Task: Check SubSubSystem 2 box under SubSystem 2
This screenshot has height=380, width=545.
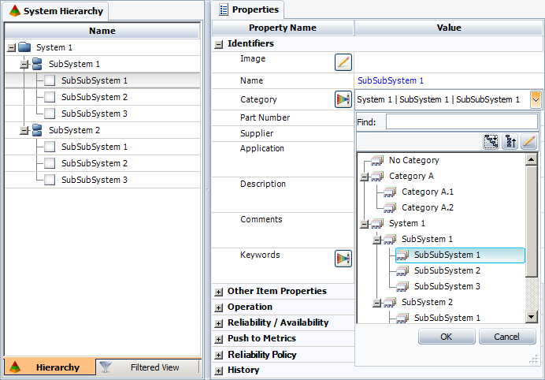Action: (50, 163)
